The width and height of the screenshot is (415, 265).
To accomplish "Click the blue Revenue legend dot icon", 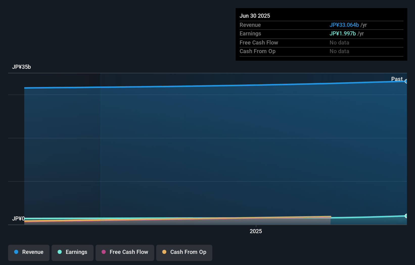I will [x=16, y=252].
